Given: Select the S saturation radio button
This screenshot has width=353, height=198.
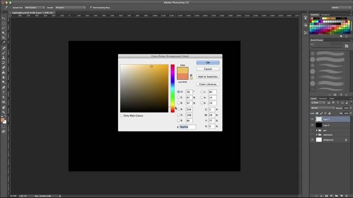Looking at the screenshot, I should point(179,97).
